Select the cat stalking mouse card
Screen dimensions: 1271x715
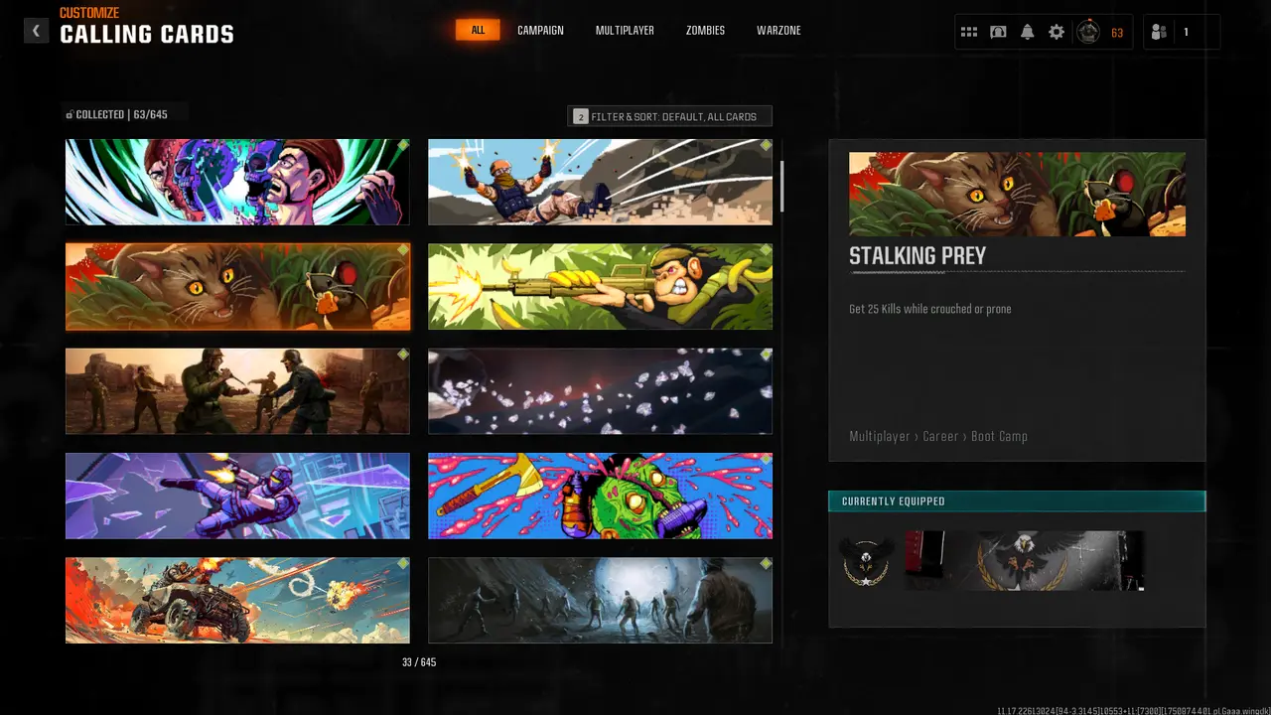pos(237,287)
